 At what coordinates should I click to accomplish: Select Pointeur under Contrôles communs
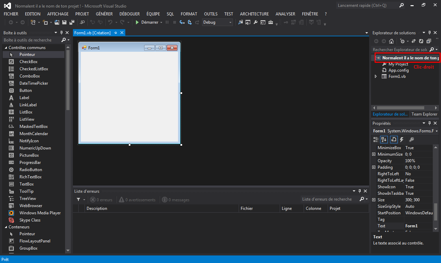34,55
